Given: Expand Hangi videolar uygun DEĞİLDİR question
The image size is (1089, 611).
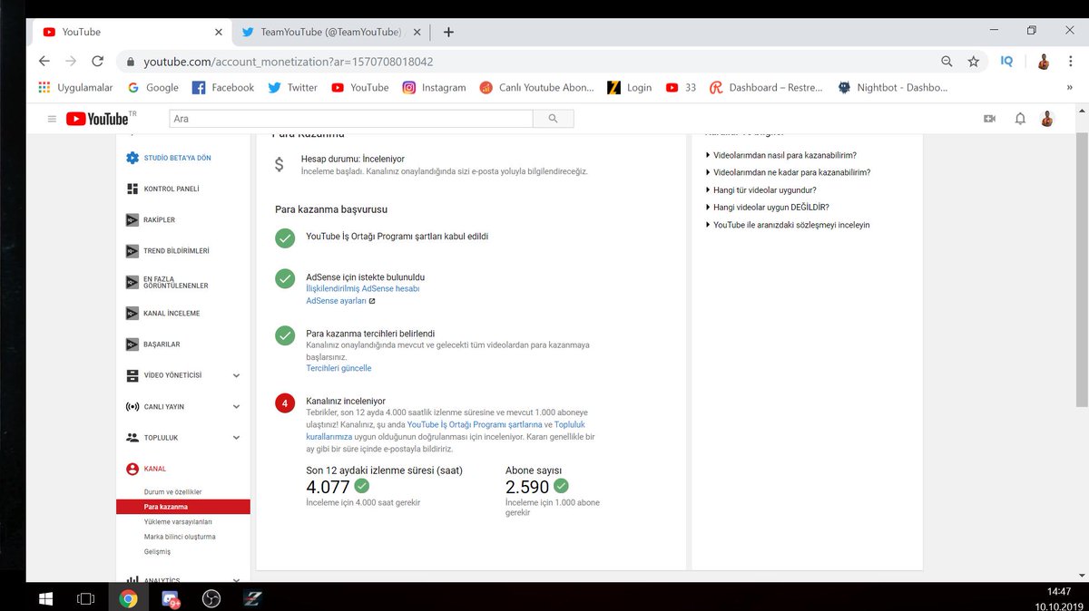Looking at the screenshot, I should pyautogui.click(x=770, y=207).
